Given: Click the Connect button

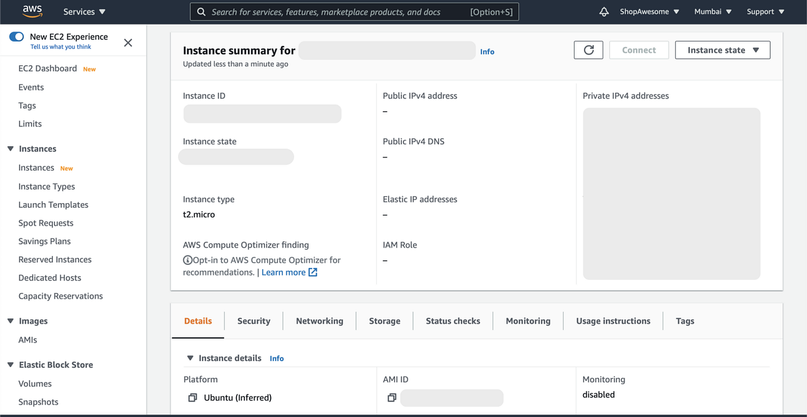Looking at the screenshot, I should pos(639,50).
